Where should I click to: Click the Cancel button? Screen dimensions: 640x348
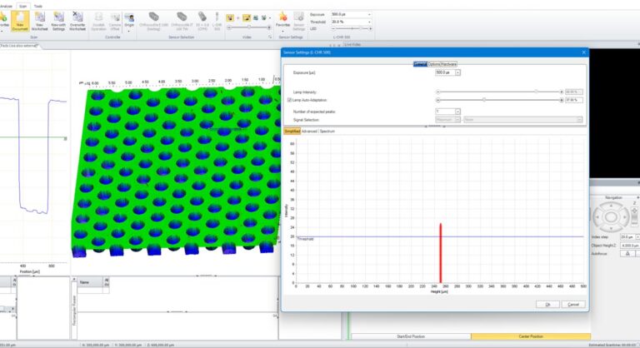point(571,304)
